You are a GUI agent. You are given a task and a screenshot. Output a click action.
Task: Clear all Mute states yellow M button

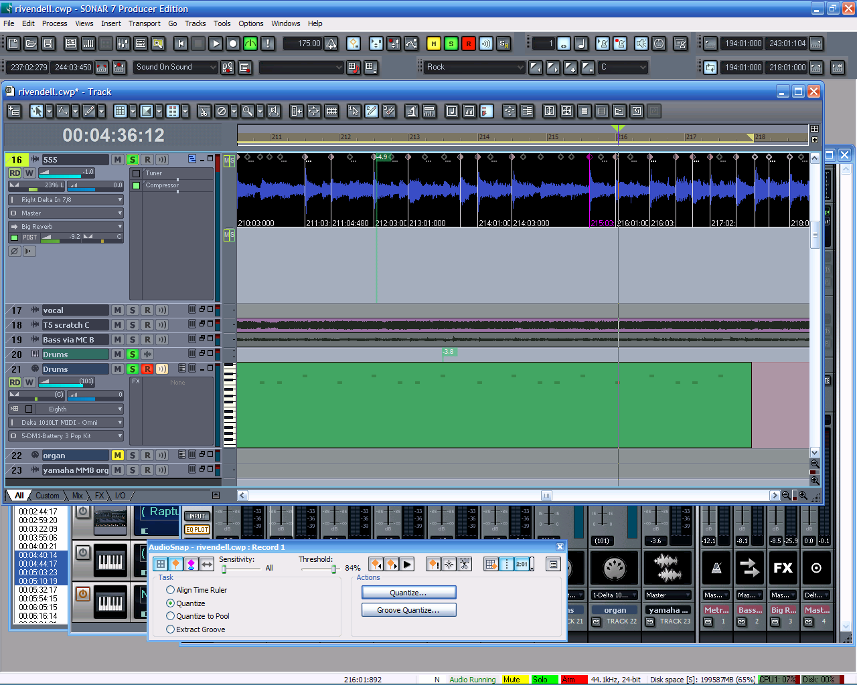(434, 43)
